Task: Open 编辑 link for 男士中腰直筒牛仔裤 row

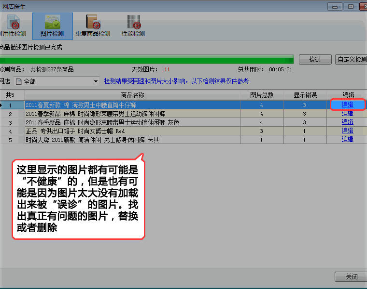Action: pyautogui.click(x=347, y=105)
